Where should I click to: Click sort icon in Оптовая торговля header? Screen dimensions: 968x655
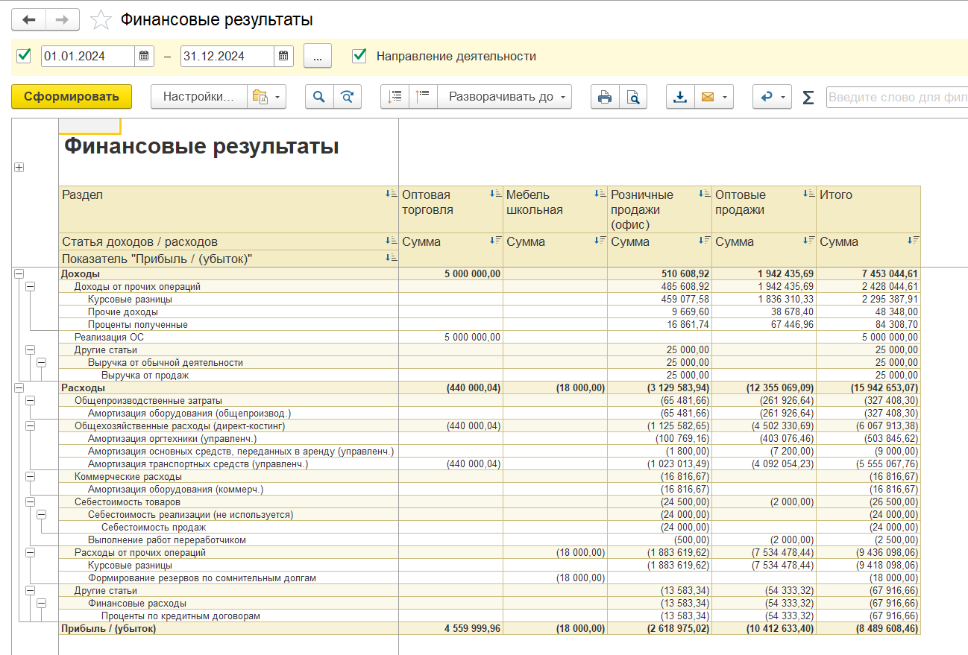point(496,194)
